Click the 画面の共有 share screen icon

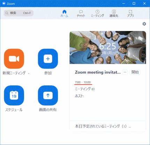[48, 96]
